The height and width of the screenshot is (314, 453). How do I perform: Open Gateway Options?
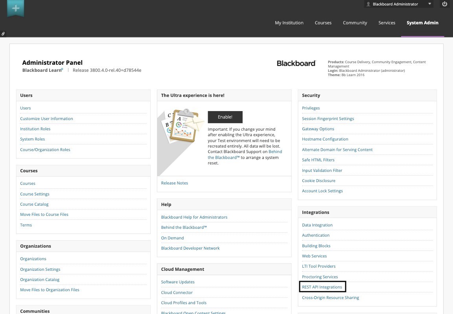[318, 129]
